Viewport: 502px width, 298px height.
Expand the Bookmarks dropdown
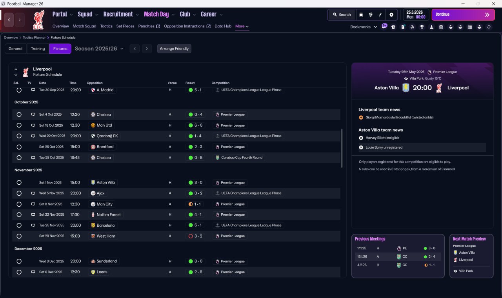[364, 27]
